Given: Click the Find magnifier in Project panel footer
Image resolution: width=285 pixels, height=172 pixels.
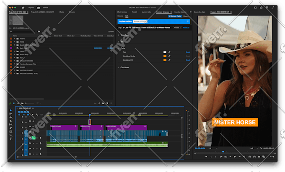Looking at the screenshot, I should (99, 103).
